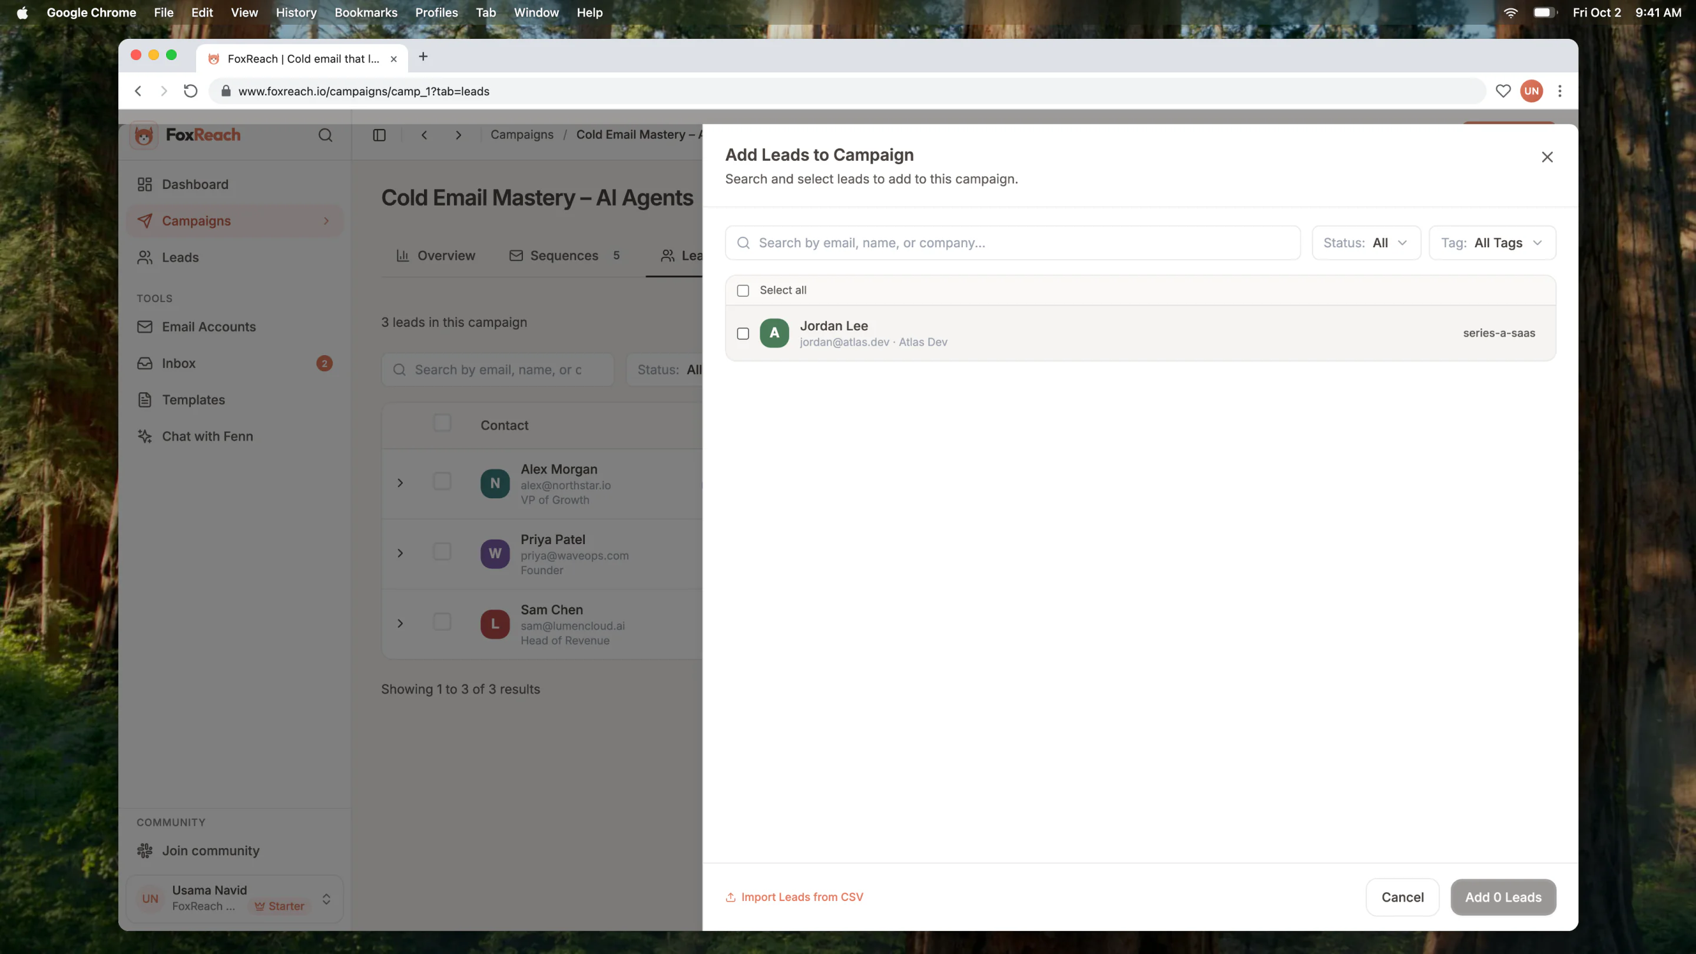Screen dimensions: 1696x954
Task: Click Import Leads from CSV link
Action: coord(794,897)
